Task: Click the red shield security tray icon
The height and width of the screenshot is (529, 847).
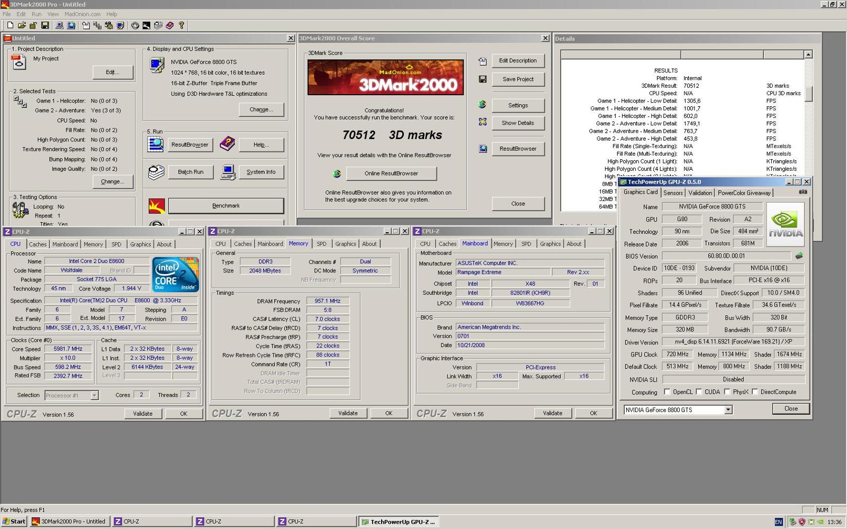Action: (x=801, y=522)
